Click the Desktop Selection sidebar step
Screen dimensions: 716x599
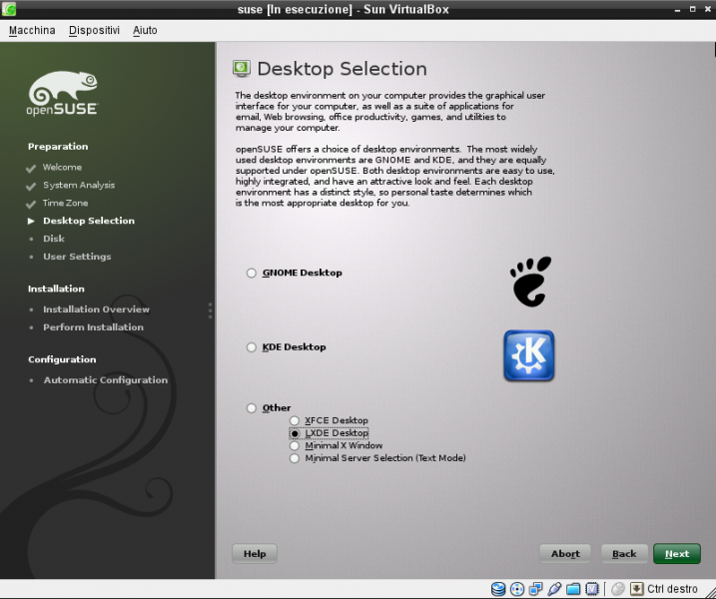pos(89,221)
